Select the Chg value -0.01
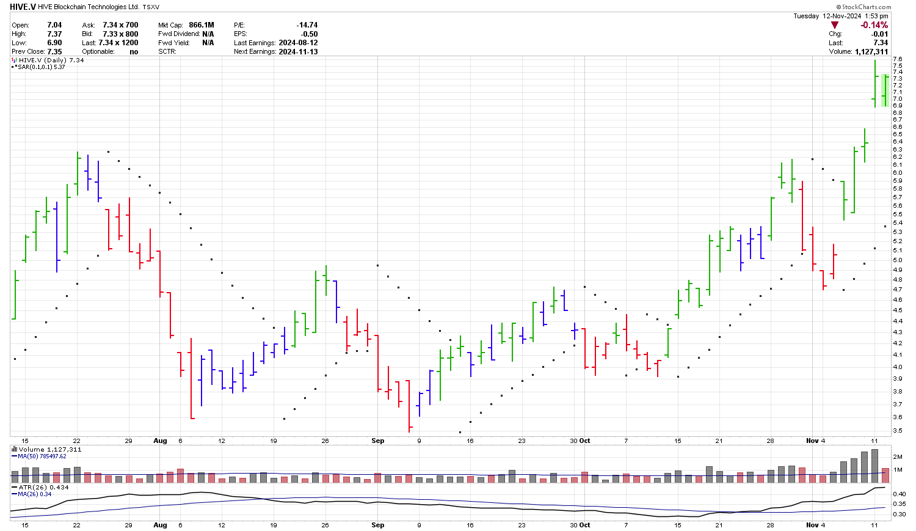The image size is (916, 531). (880, 34)
